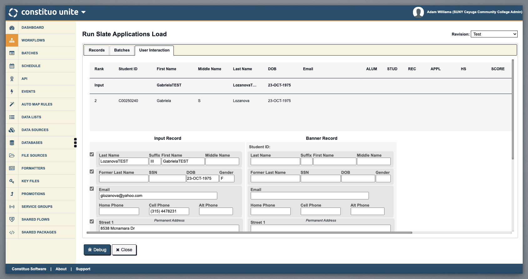
Task: Click the Debug button
Action: coord(97,250)
